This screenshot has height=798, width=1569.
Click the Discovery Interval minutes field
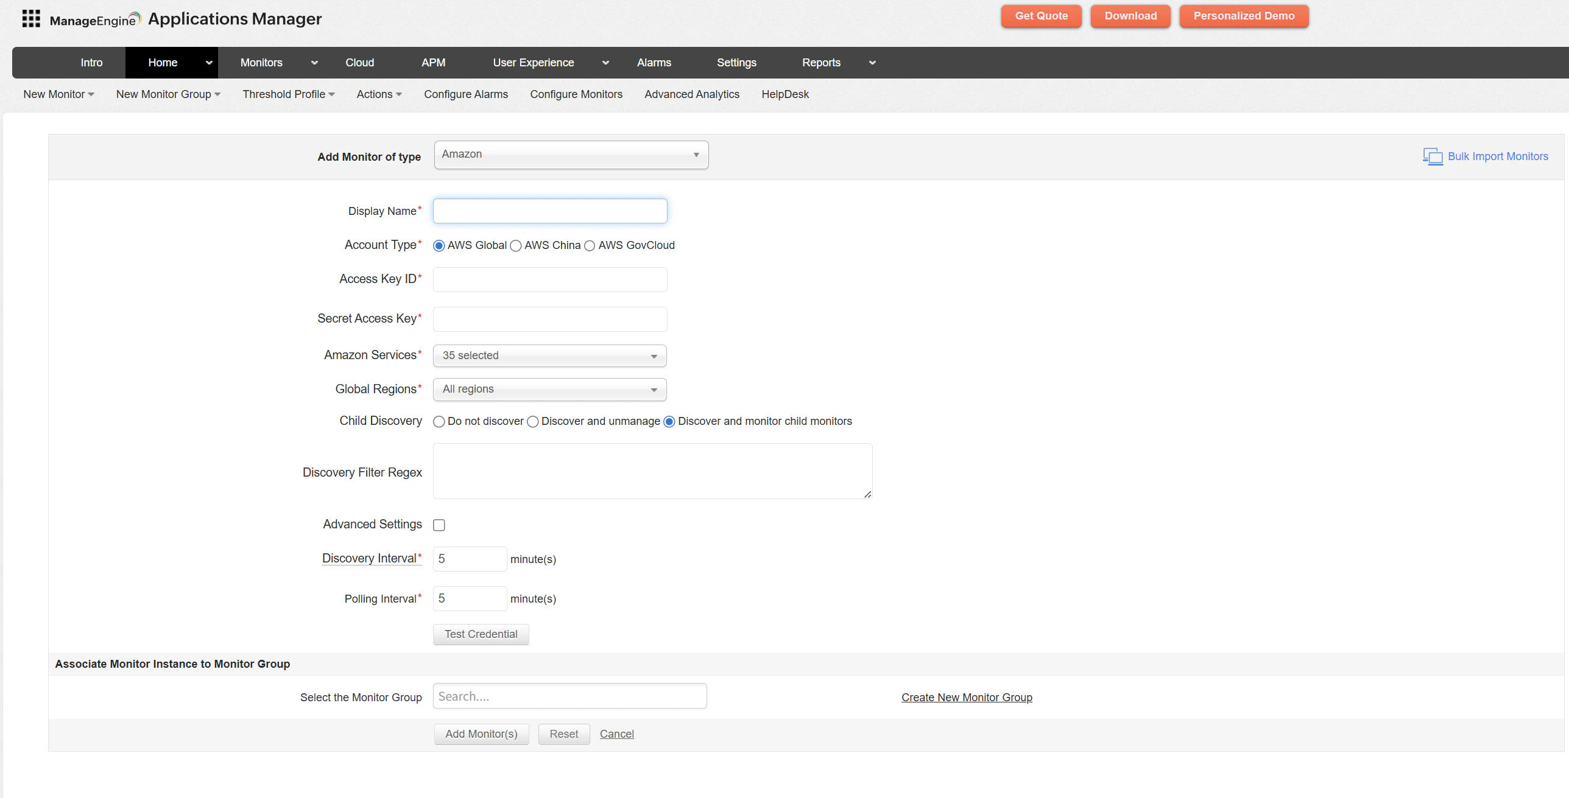tap(470, 559)
